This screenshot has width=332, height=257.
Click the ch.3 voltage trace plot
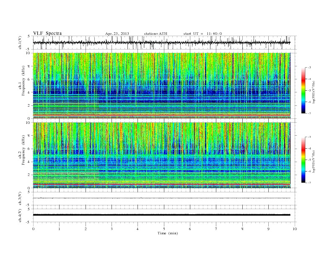point(165,199)
